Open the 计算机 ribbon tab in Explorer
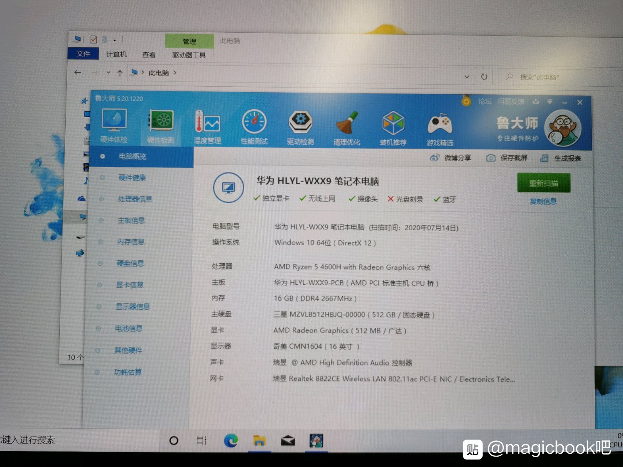 click(116, 54)
